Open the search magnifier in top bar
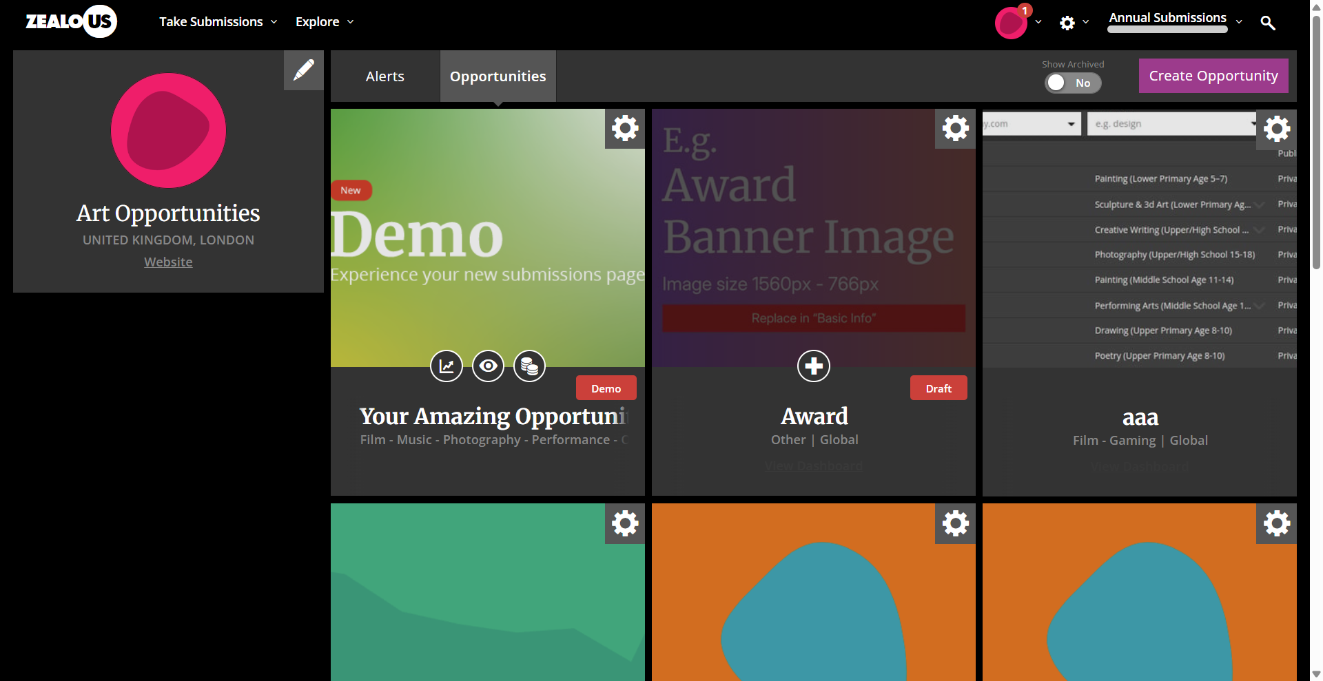 pyautogui.click(x=1267, y=23)
